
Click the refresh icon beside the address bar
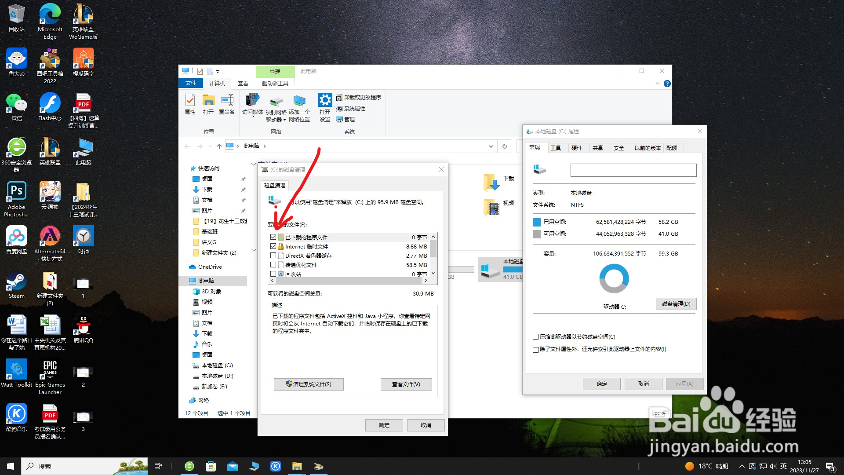click(505, 146)
